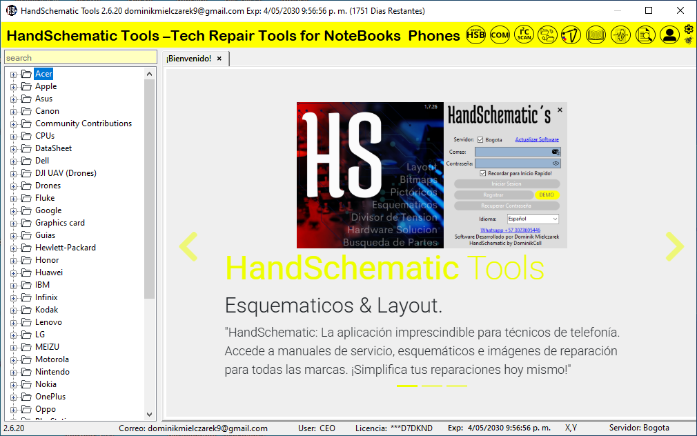Open the open-book manual icon
697x436 pixels.
[596, 34]
